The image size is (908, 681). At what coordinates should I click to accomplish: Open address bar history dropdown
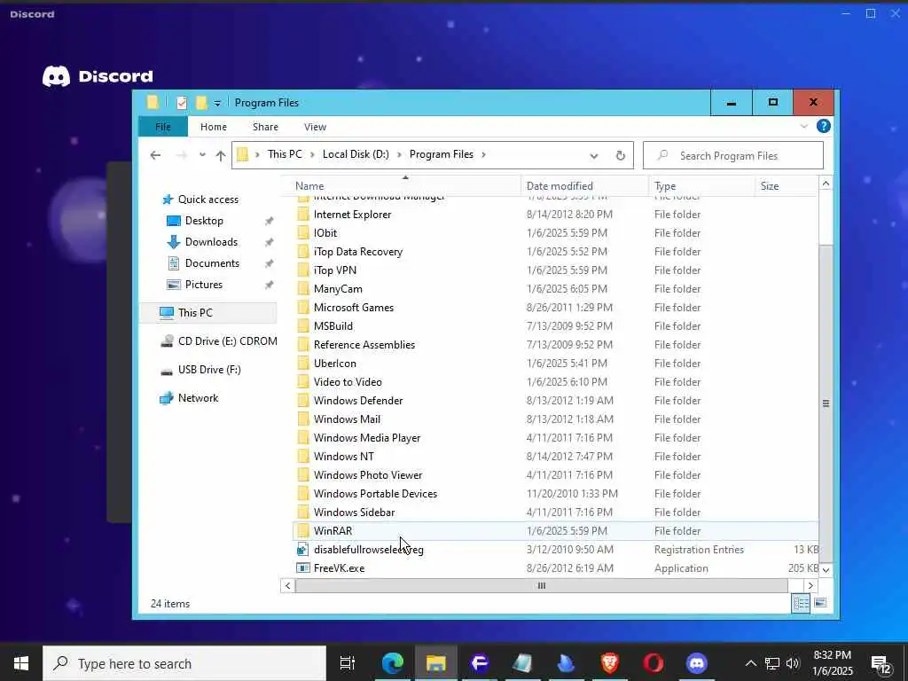pyautogui.click(x=593, y=156)
